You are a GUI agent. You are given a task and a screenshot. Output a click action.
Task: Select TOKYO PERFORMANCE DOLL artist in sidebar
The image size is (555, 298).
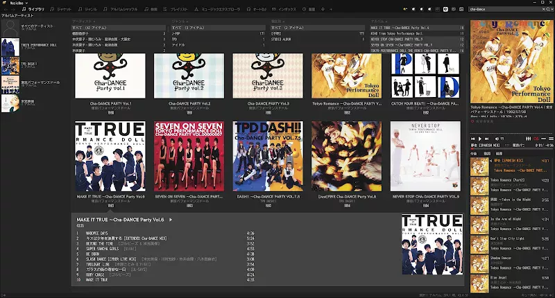tap(35, 46)
